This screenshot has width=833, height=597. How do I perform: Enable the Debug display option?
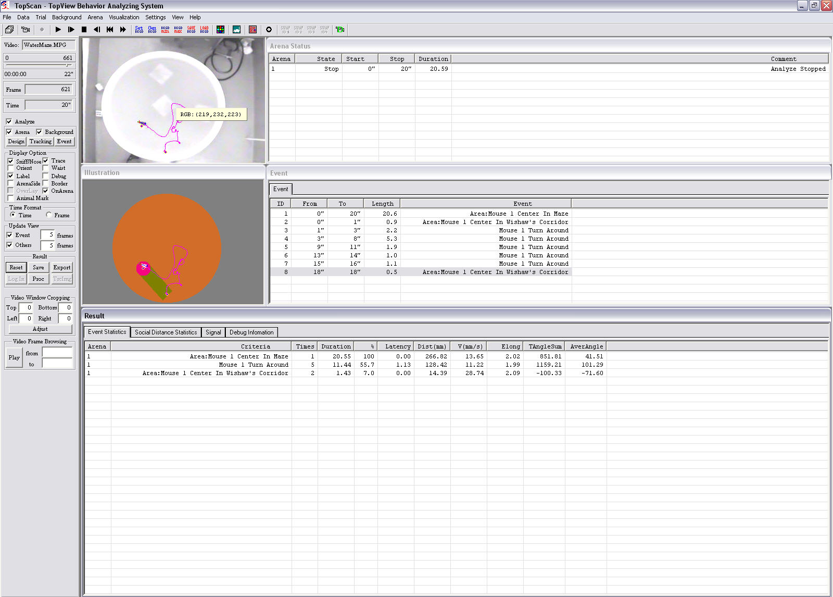pyautogui.click(x=45, y=176)
